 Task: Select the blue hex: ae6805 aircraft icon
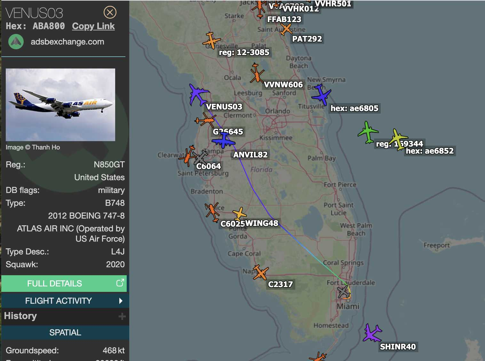(321, 95)
